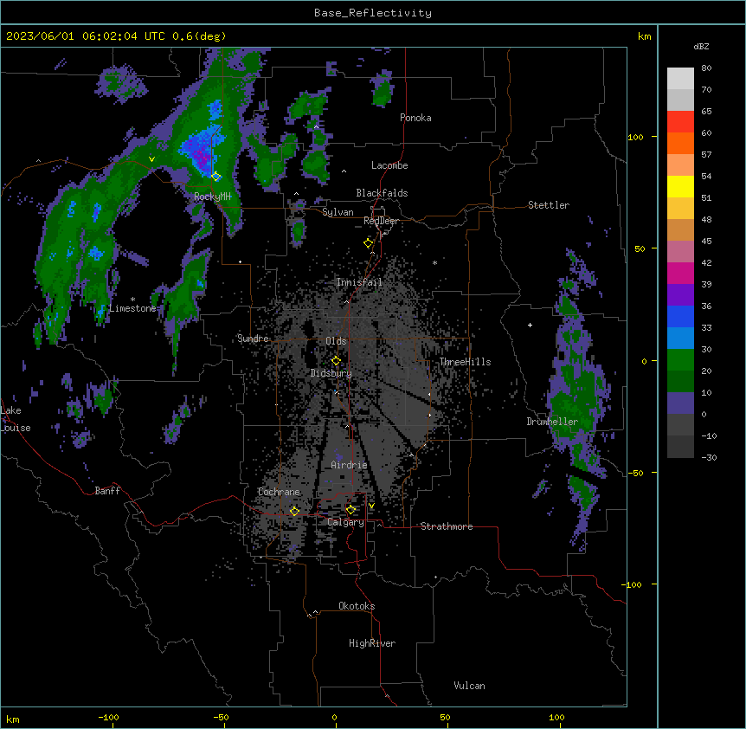Image resolution: width=746 pixels, height=729 pixels.
Task: Select the light gray 80 dBZ legend swatch
Action: click(x=680, y=79)
